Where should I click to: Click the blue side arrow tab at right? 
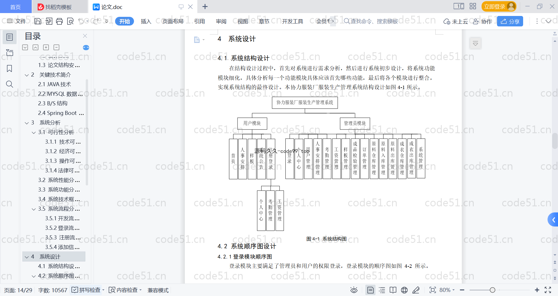[553, 220]
